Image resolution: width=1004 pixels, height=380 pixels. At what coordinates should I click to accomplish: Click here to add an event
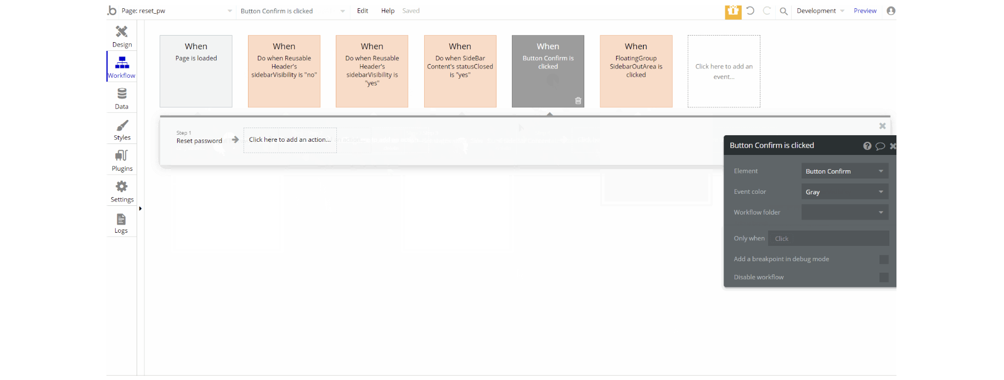724,71
